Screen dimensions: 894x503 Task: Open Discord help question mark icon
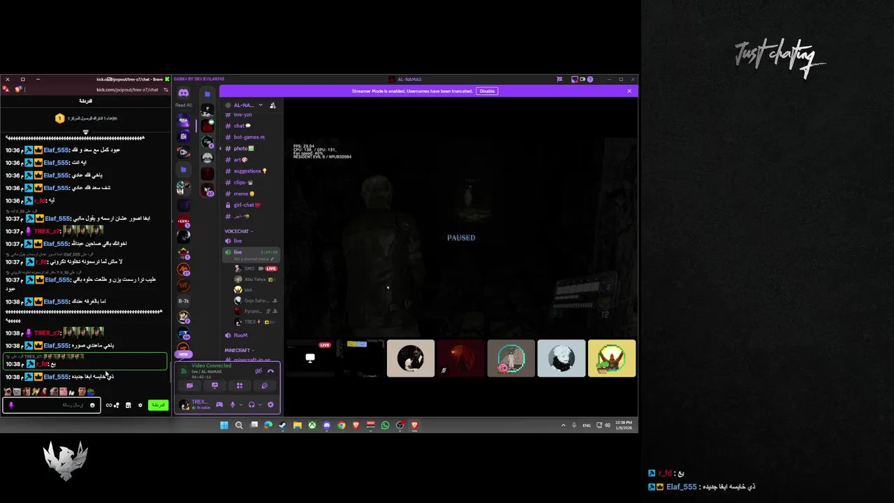(x=590, y=79)
